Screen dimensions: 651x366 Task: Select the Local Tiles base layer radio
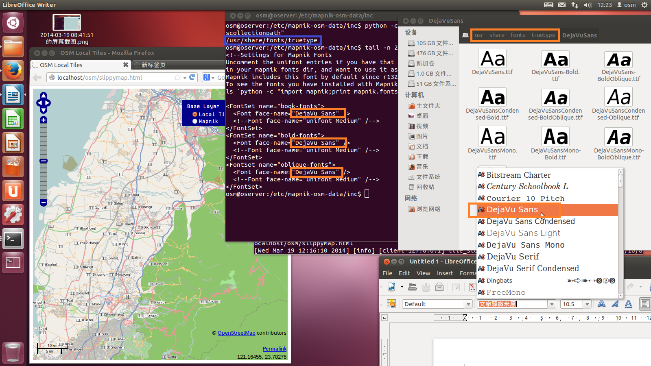click(195, 114)
